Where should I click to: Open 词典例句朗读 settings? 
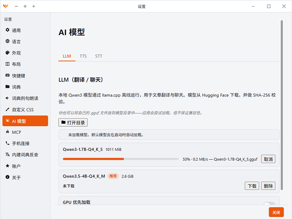point(25,98)
